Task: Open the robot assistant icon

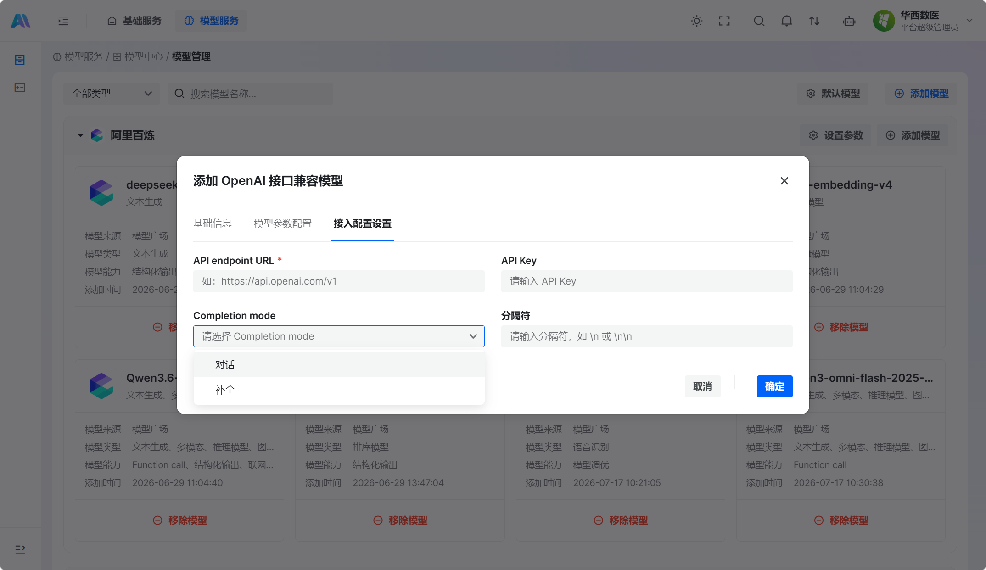Action: click(849, 21)
